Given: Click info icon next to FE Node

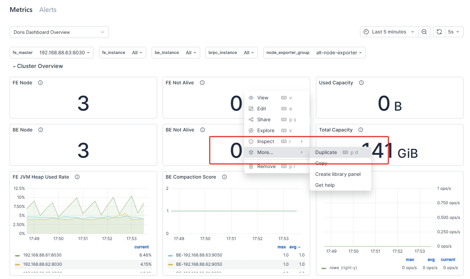Looking at the screenshot, I should [x=40, y=83].
